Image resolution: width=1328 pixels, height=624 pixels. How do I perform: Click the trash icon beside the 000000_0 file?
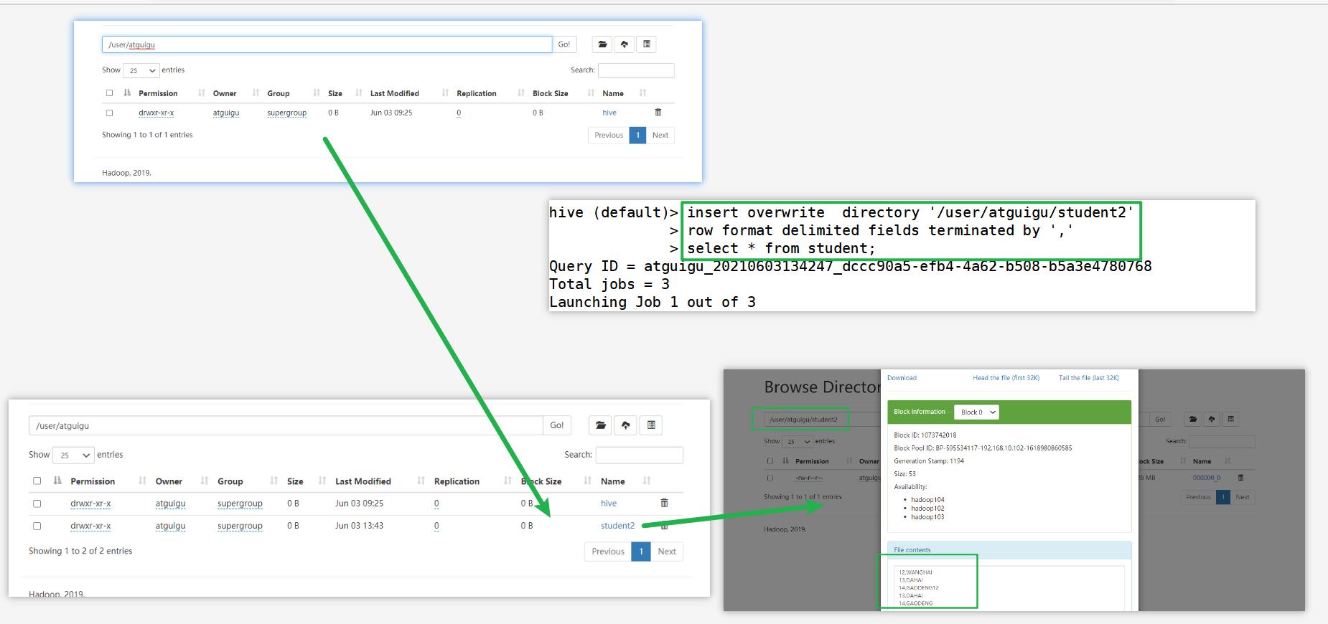pos(1240,477)
